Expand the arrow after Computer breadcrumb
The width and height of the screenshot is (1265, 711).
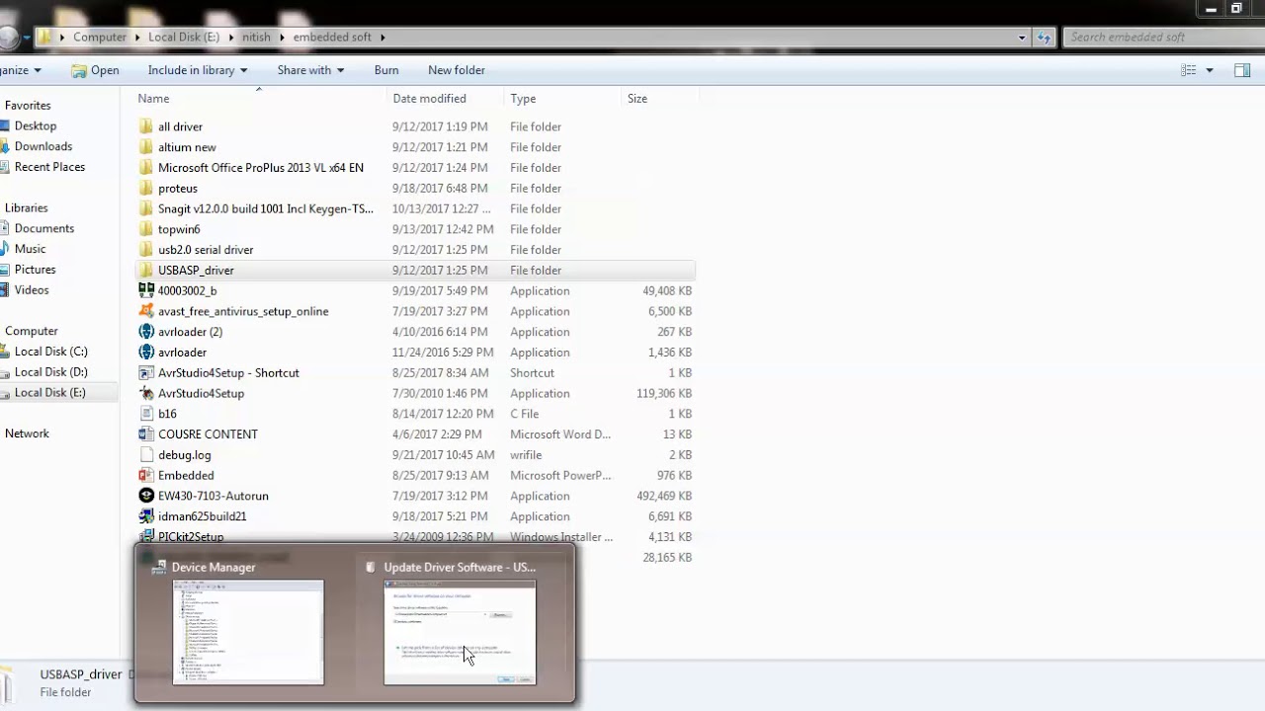[x=136, y=38]
